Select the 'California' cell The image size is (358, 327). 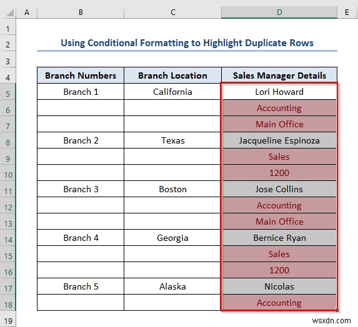tap(173, 92)
